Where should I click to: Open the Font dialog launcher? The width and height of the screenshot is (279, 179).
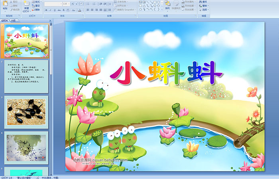[83, 16]
